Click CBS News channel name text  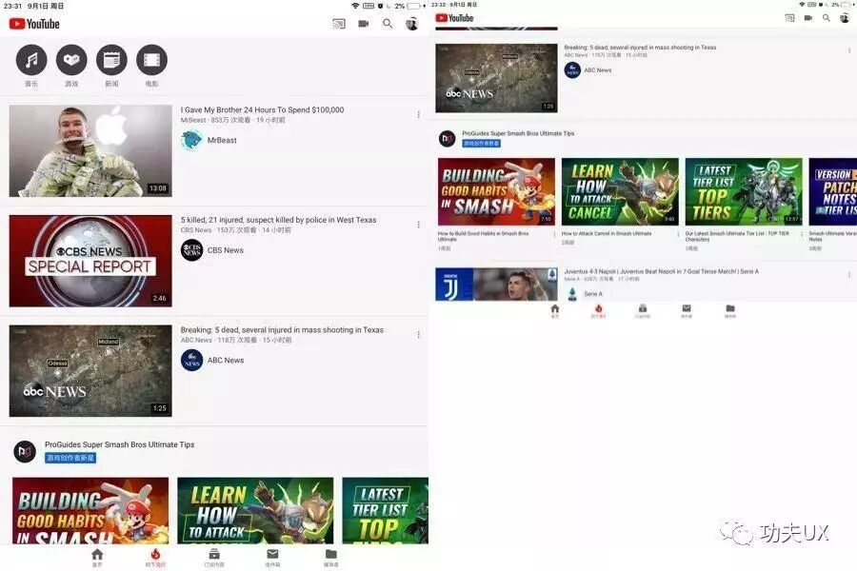click(225, 250)
